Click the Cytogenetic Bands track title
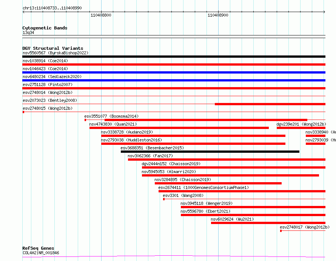The image size is (336, 261). click(45, 28)
